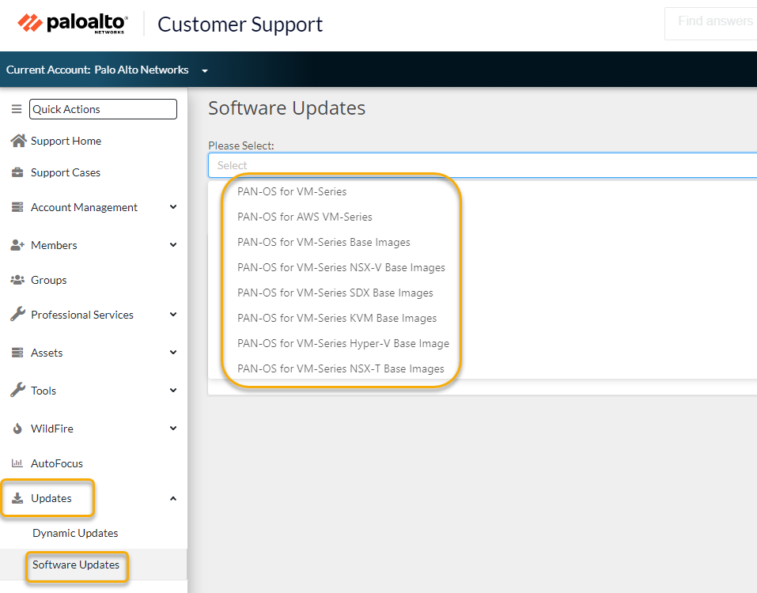The height and width of the screenshot is (593, 757).
Task: Click the Members person-plus icon
Action: point(17,245)
